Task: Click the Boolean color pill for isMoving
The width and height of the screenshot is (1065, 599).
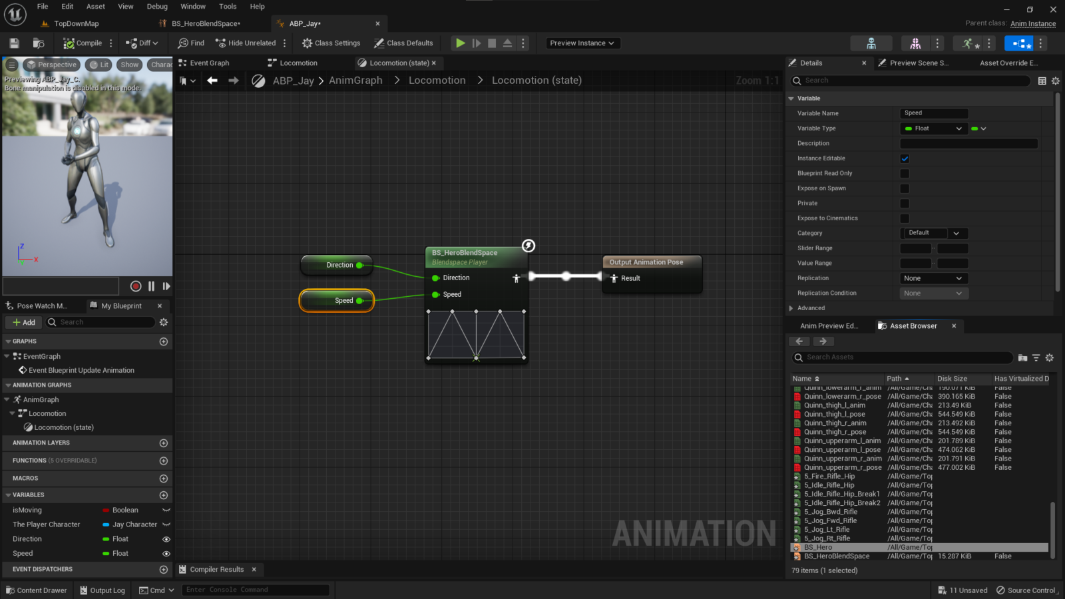Action: (106, 510)
